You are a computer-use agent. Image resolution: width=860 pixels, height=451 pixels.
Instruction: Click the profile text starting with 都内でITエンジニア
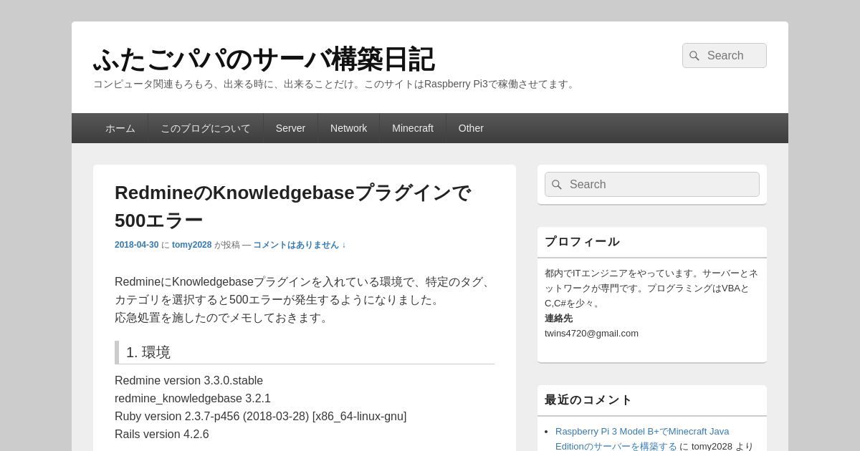(x=651, y=288)
